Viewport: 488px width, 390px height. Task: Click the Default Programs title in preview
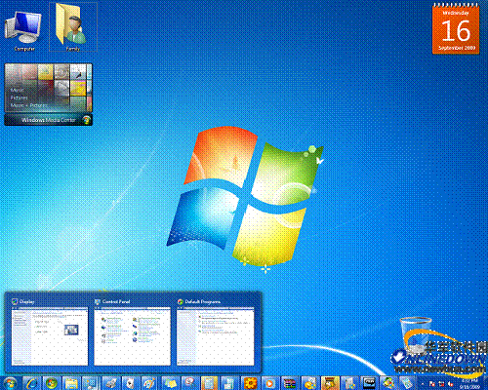(203, 301)
